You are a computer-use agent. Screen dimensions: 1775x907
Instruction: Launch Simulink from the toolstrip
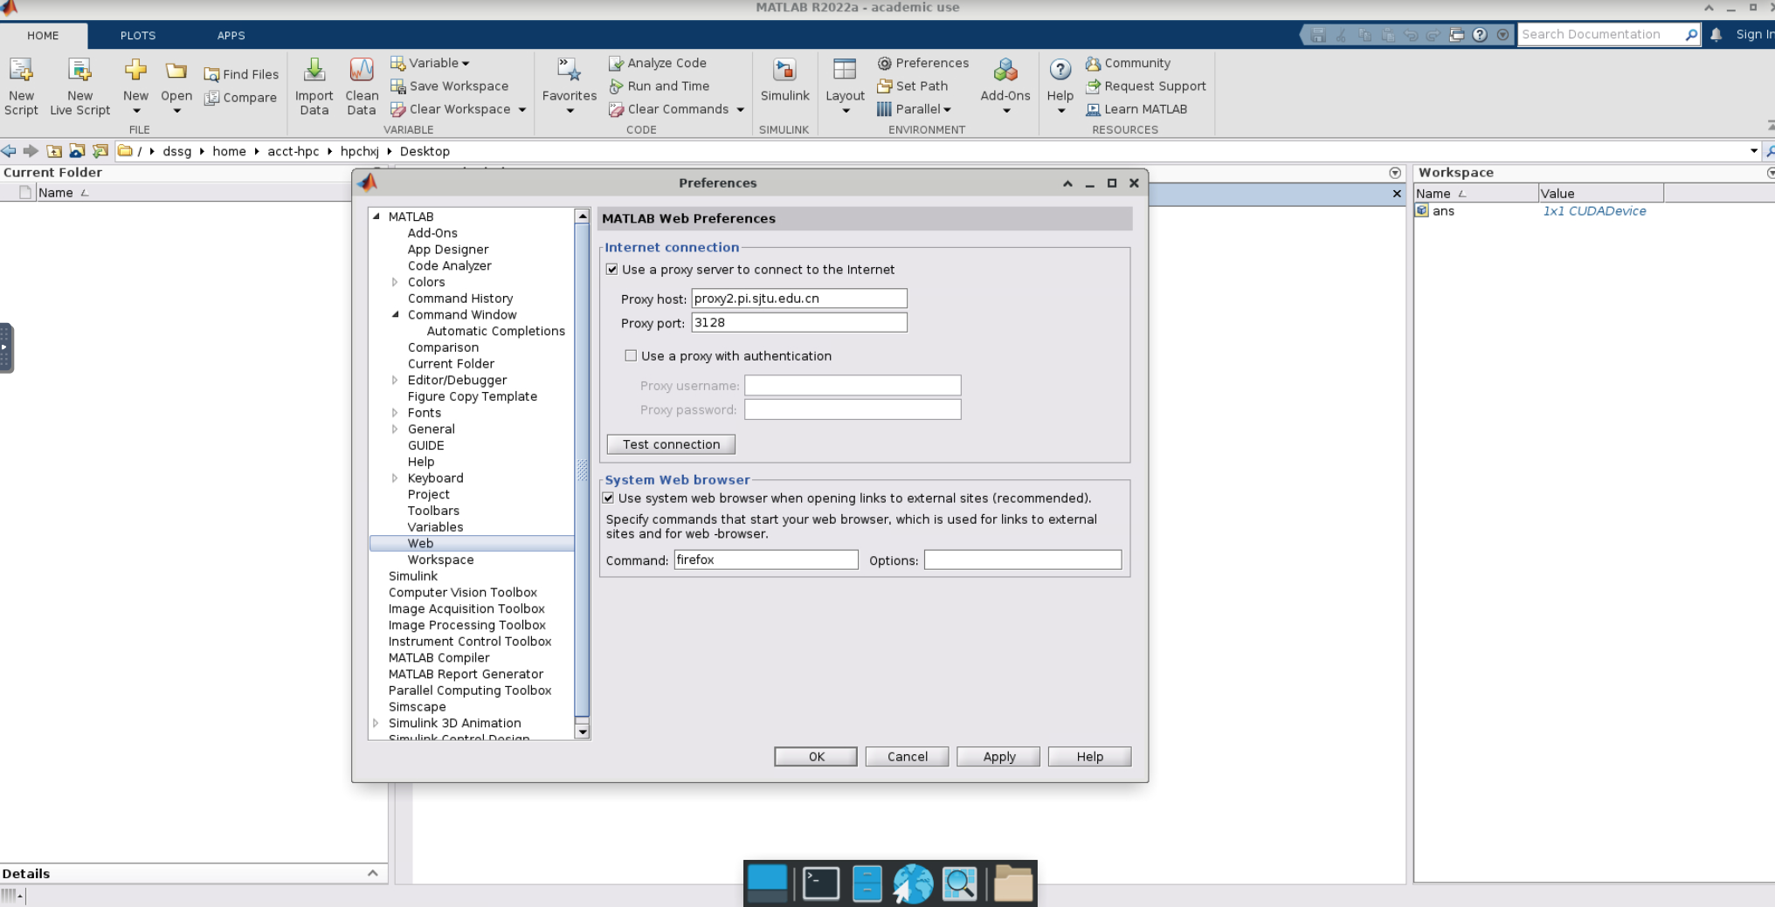click(x=784, y=80)
